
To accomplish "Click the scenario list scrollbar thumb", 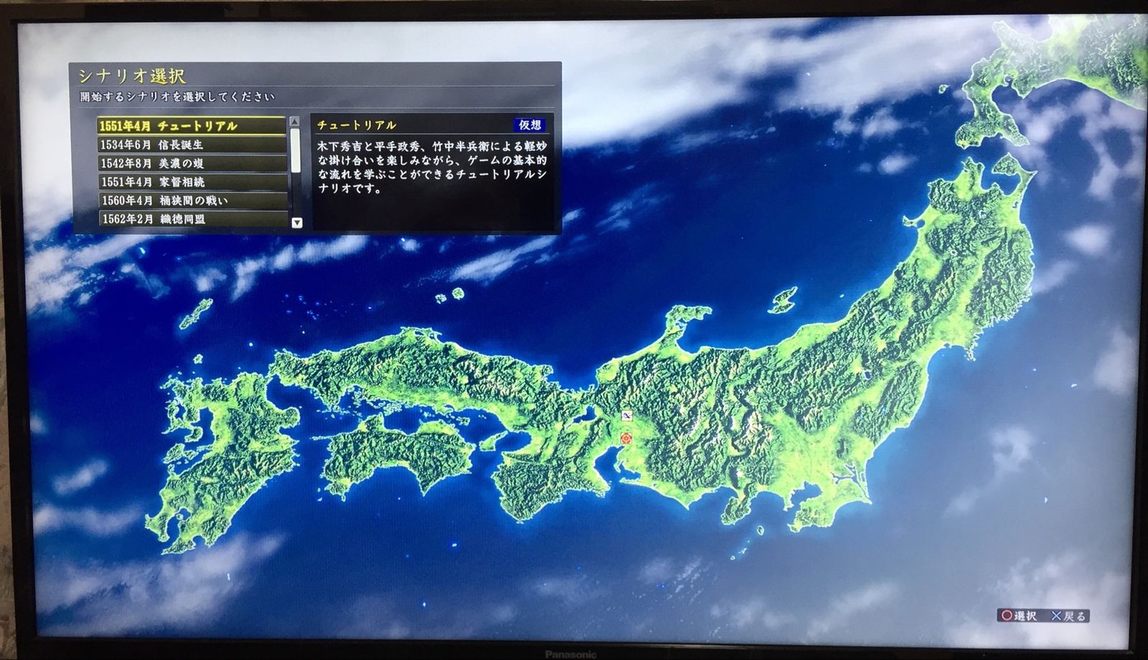I will tap(295, 150).
